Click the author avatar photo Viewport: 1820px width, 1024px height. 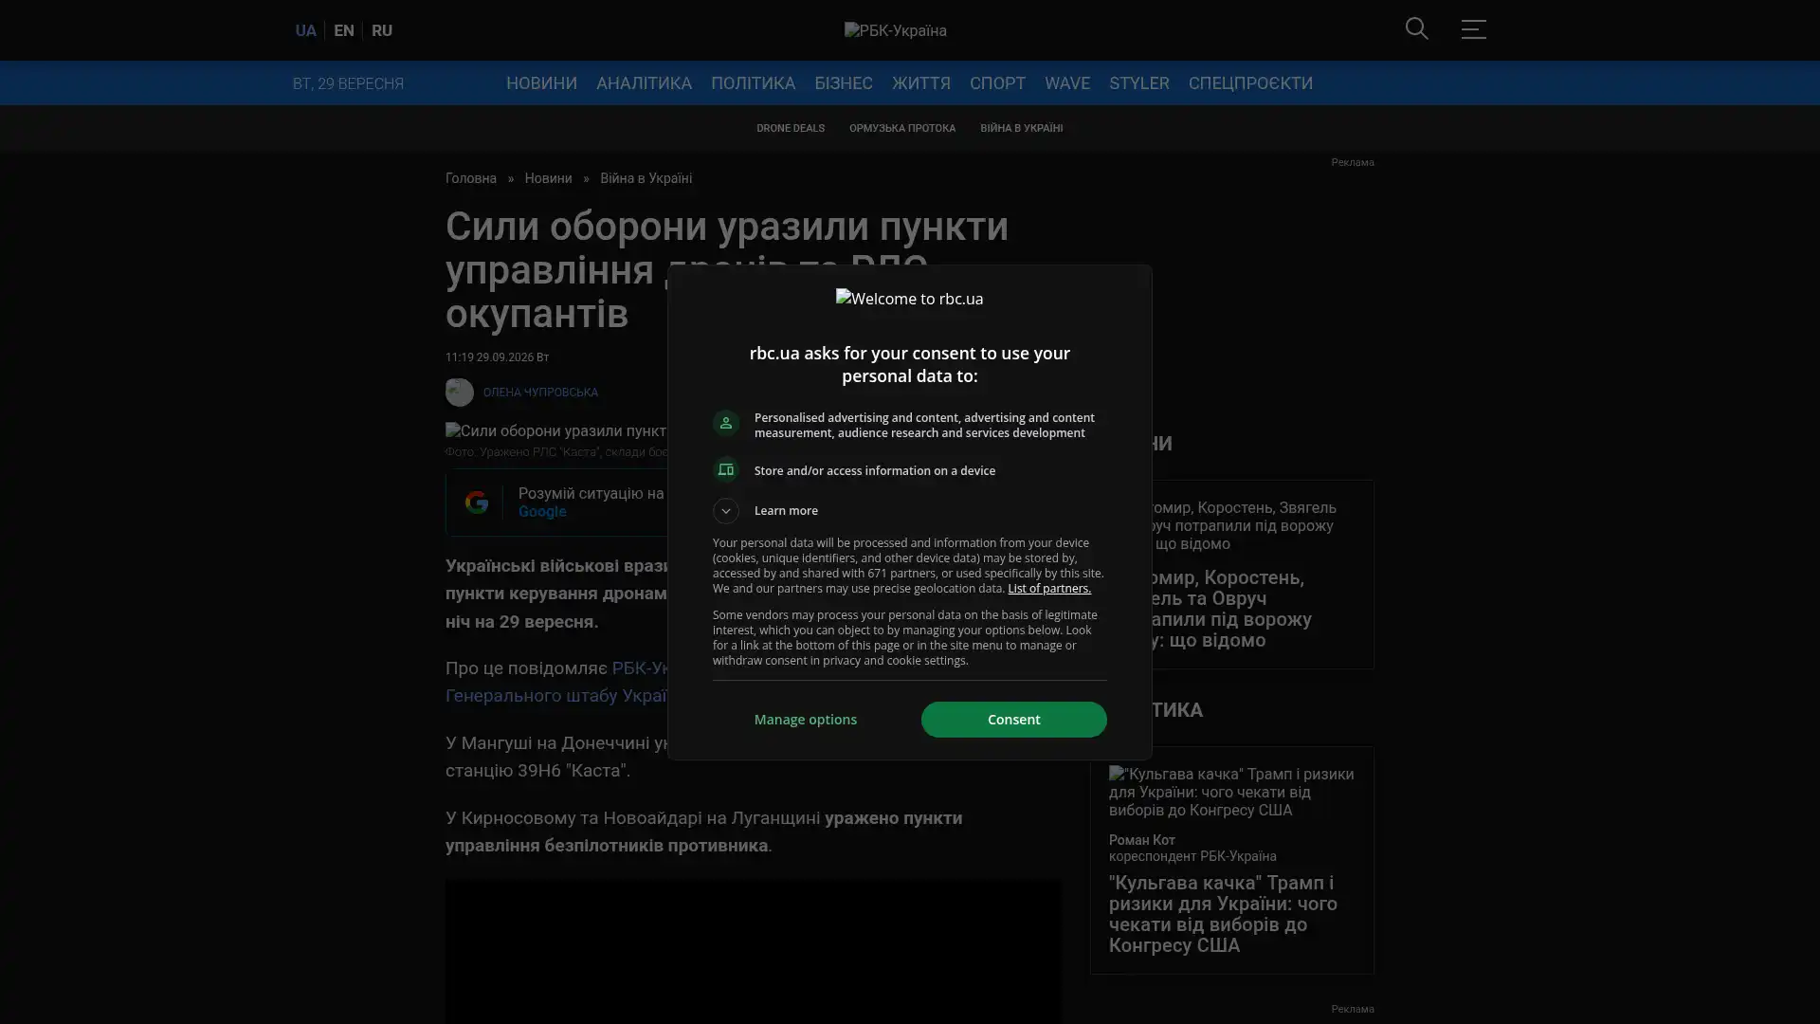click(460, 393)
